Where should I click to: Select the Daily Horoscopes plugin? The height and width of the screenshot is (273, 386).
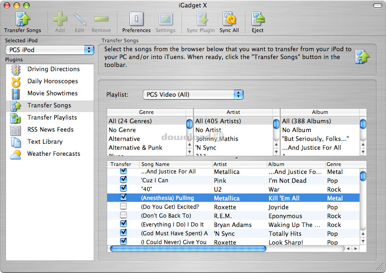pyautogui.click(x=52, y=81)
